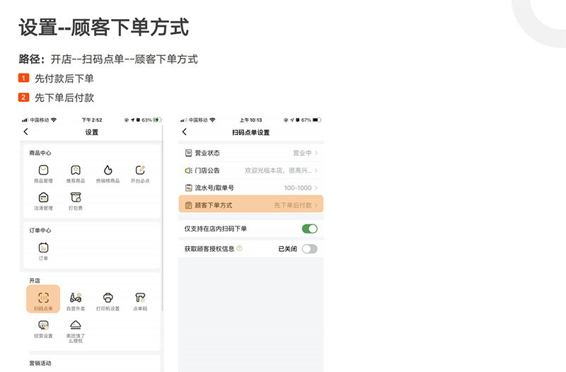Viewport: 566px width, 372px height.
Task: Click 开店 section heading
Action: [x=35, y=280]
